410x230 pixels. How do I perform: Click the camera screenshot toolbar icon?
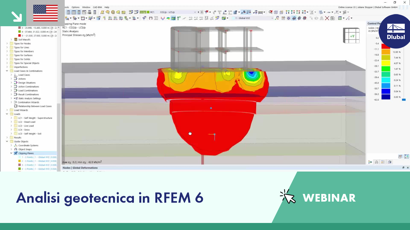point(332,18)
